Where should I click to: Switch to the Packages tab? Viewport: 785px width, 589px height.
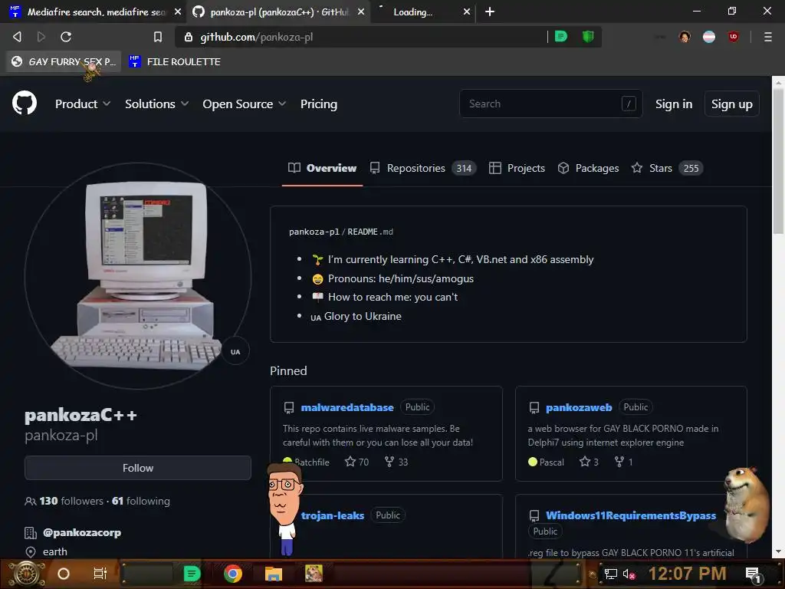click(x=588, y=168)
